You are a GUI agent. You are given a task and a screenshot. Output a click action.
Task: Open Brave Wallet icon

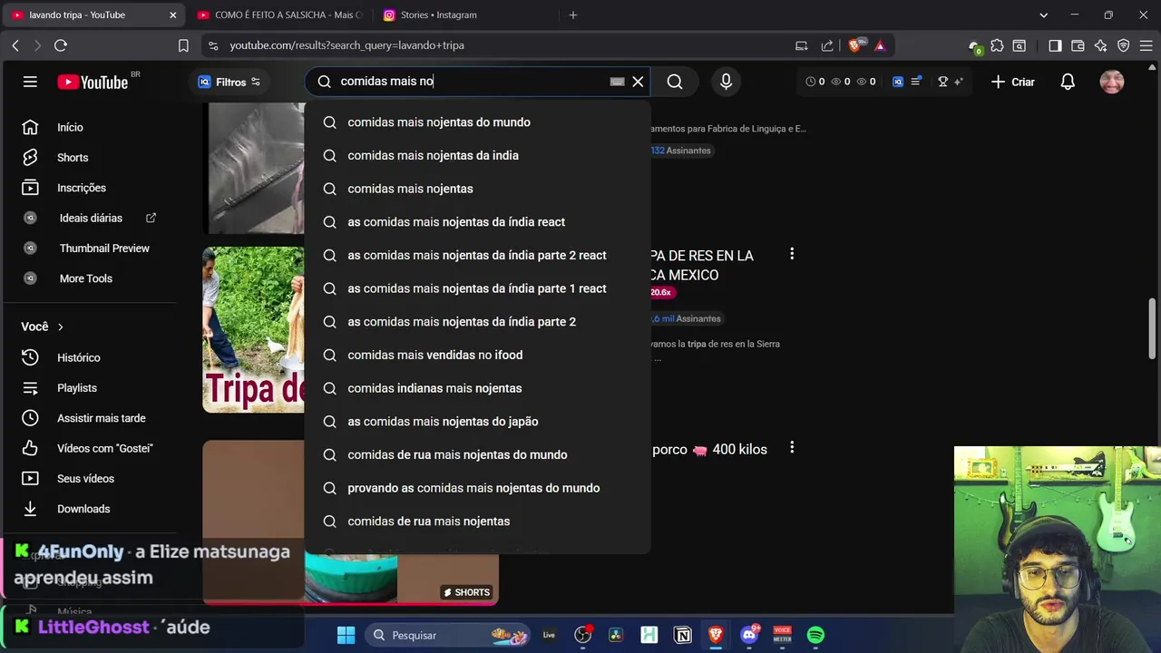tap(1078, 45)
